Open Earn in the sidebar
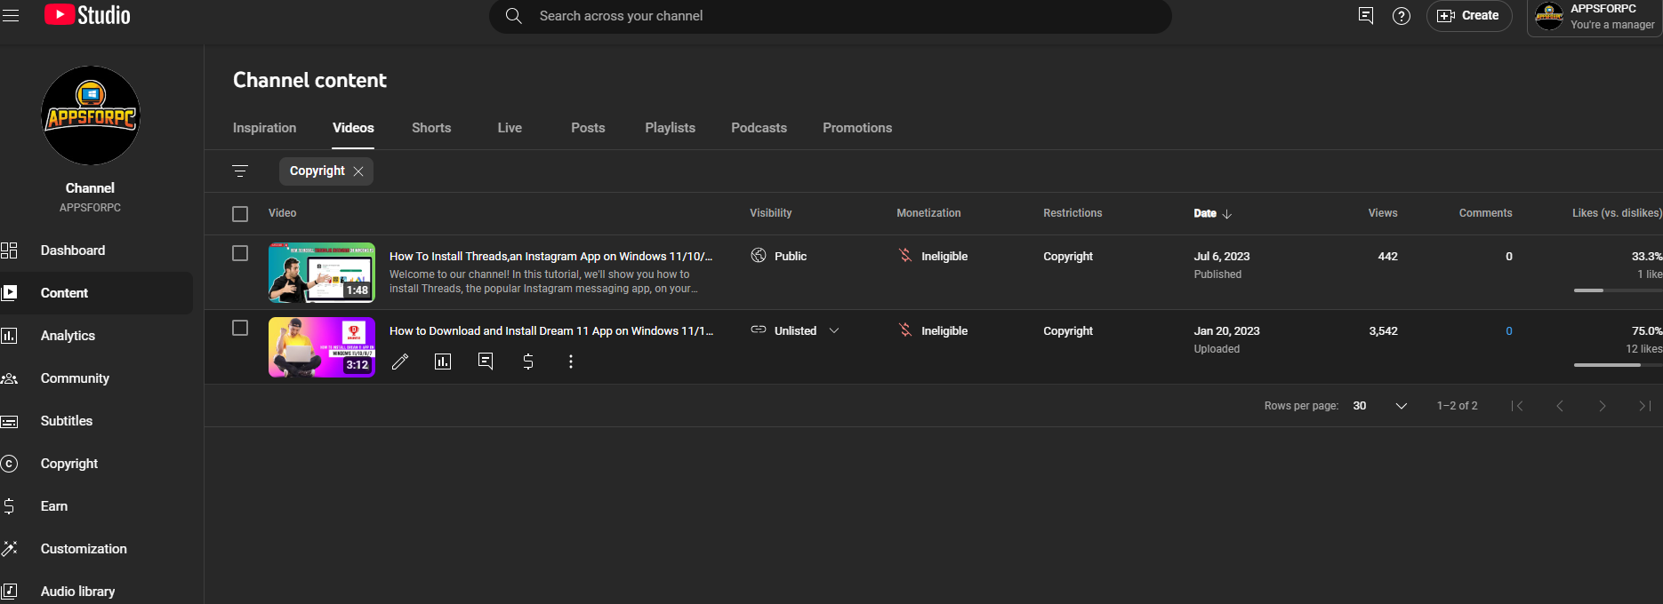This screenshot has width=1663, height=604. tap(96, 506)
